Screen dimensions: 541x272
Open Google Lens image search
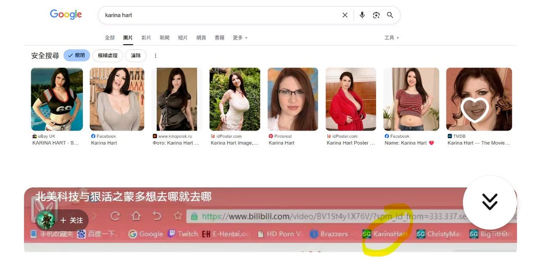[376, 15]
